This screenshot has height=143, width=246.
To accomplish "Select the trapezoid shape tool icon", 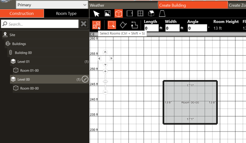I will [162, 14].
